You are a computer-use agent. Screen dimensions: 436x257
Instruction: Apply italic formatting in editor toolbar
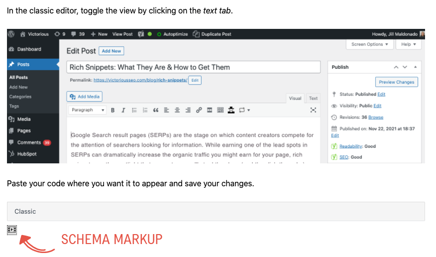(123, 110)
